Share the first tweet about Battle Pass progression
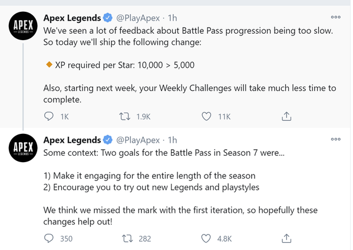 point(286,116)
